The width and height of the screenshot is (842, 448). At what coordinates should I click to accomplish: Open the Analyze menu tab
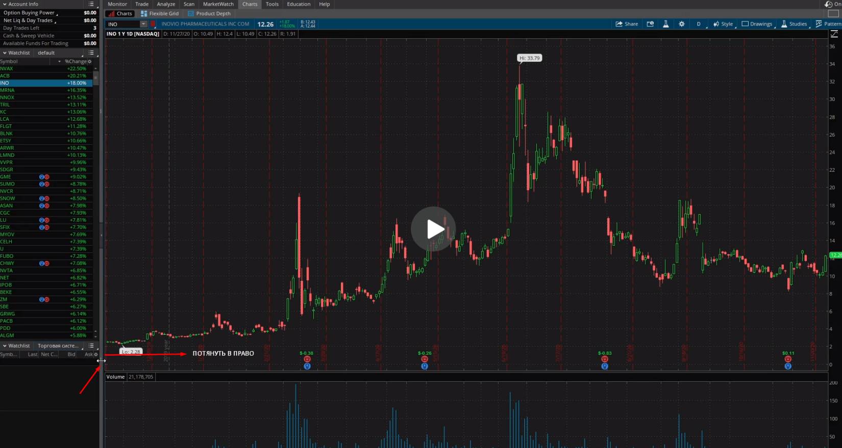pyautogui.click(x=166, y=4)
